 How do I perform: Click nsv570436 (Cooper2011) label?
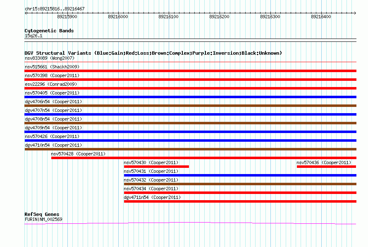pos(324,162)
